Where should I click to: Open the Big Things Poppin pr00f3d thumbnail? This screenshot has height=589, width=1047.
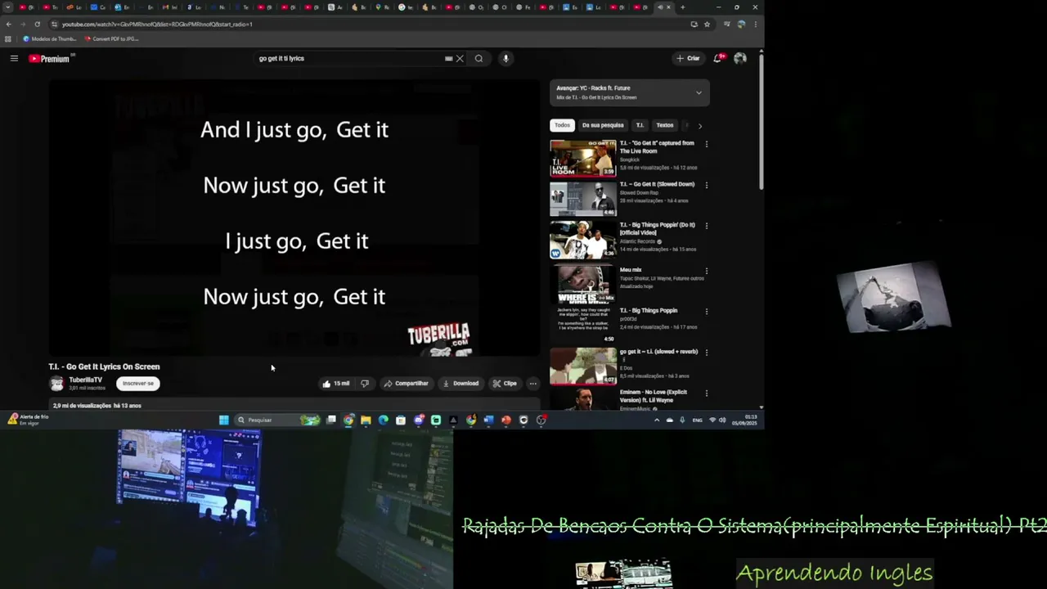point(583,325)
